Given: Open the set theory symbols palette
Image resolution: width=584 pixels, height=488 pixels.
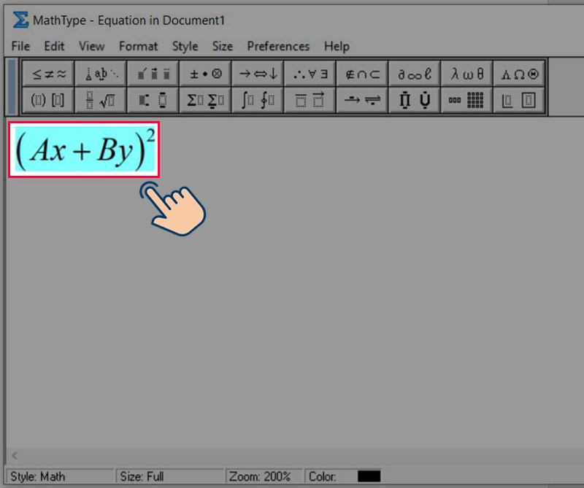Looking at the screenshot, I should click(362, 74).
